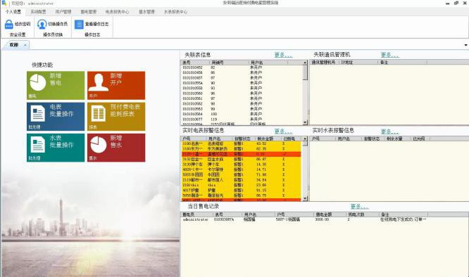Select alarm row with balance 14.71
Image resolution: width=469 pixels, height=277 pixels.
[242, 169]
